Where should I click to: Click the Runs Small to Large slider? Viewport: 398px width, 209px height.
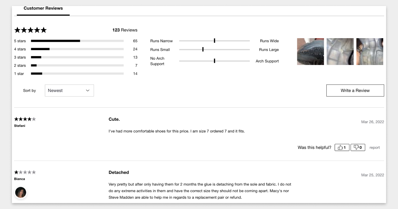pyautogui.click(x=214, y=49)
